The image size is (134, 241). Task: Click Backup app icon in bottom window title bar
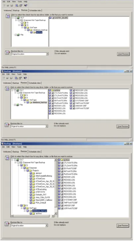tap(2, 144)
